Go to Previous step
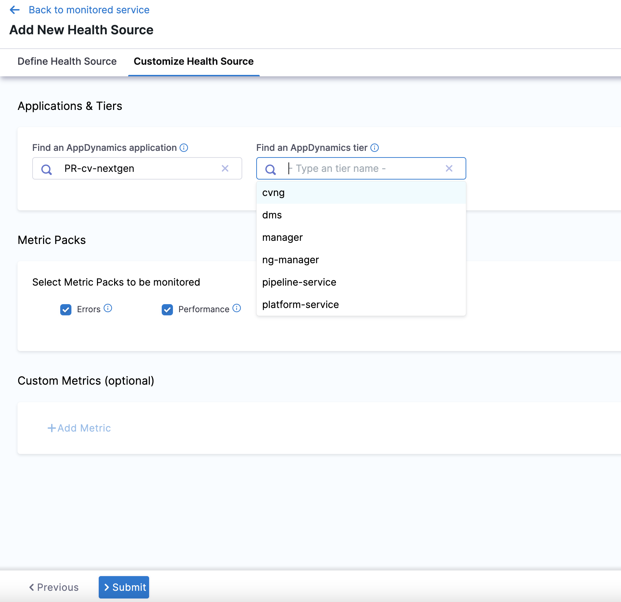Image resolution: width=621 pixels, height=602 pixels. 54,587
